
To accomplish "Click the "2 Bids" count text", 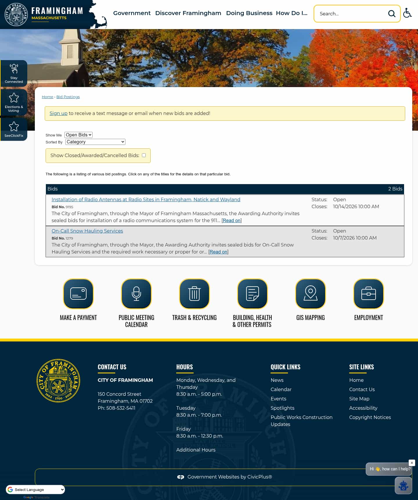I will pyautogui.click(x=395, y=189).
